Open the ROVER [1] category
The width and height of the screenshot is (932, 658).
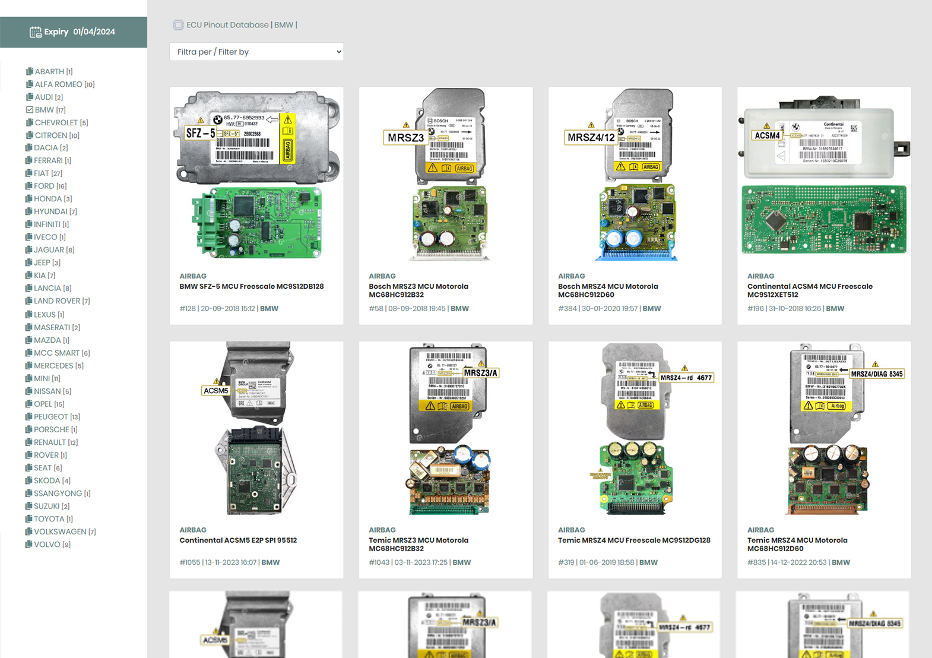[x=46, y=455]
